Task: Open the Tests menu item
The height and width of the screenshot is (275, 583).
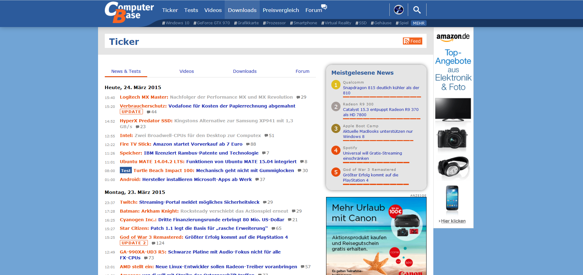Action: [x=191, y=10]
